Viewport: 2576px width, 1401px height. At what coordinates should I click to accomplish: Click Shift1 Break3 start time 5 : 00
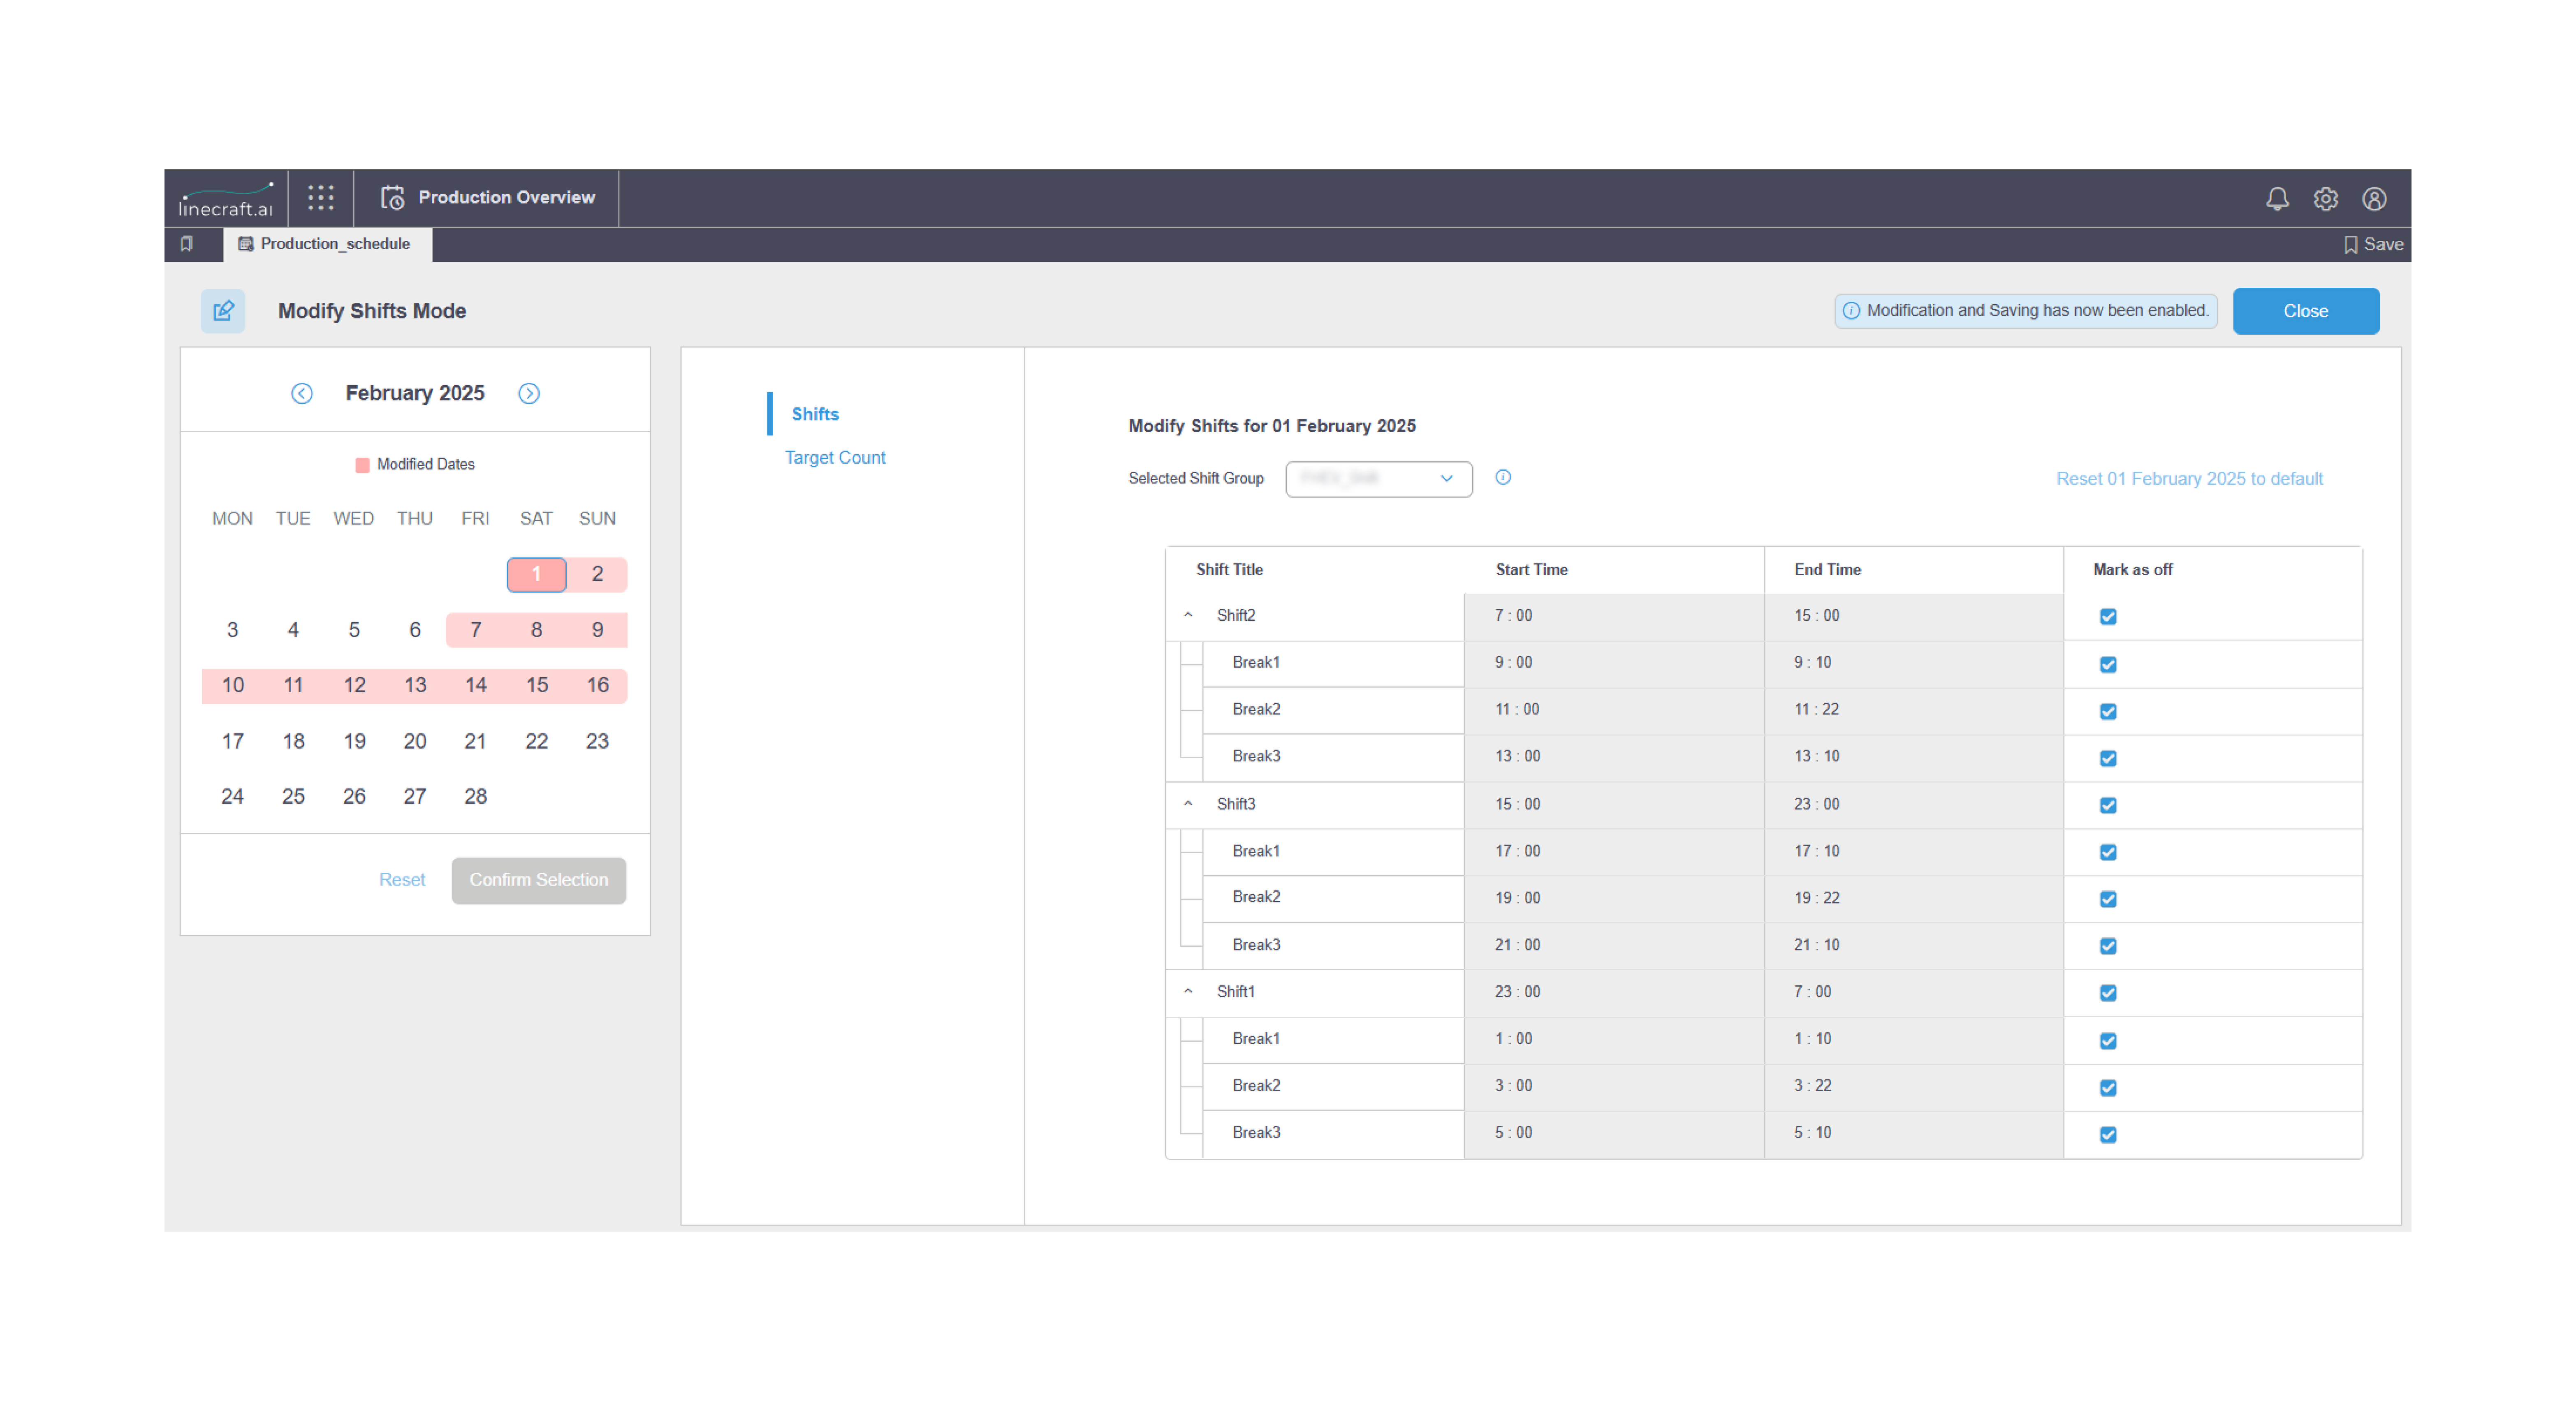1614,1133
